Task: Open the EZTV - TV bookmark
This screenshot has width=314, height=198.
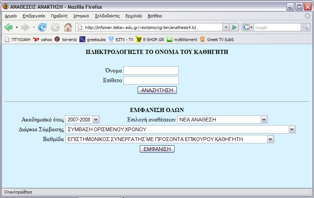Action: pyautogui.click(x=121, y=40)
